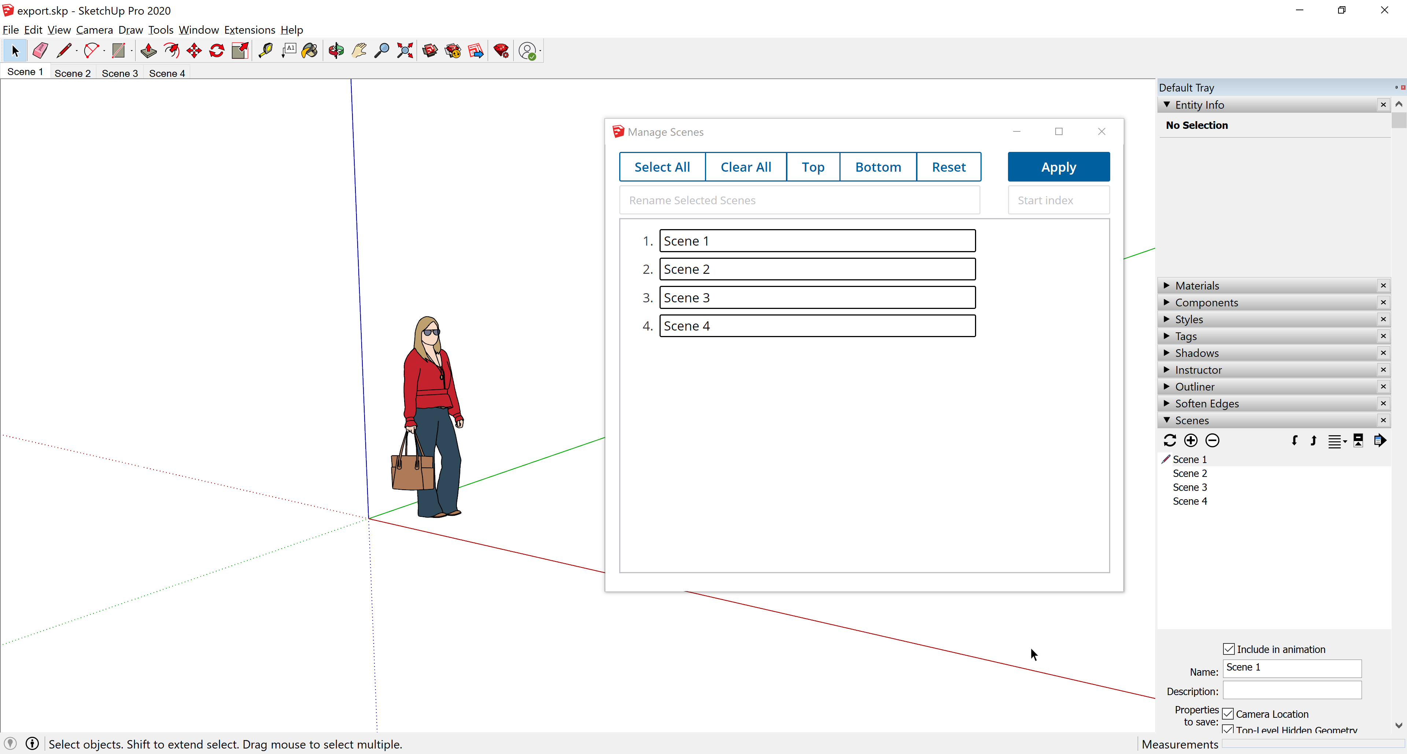The height and width of the screenshot is (754, 1407).
Task: Click the Apply button
Action: tap(1058, 167)
